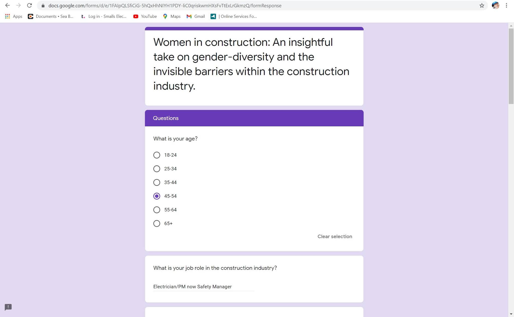Viewport: 514px width, 317px height.
Task: Click the Clear selection link
Action: [335, 236]
